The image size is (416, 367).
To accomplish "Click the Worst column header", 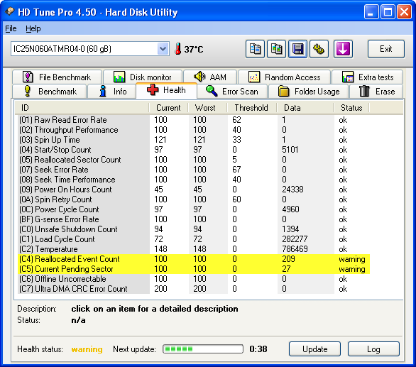I will point(207,108).
